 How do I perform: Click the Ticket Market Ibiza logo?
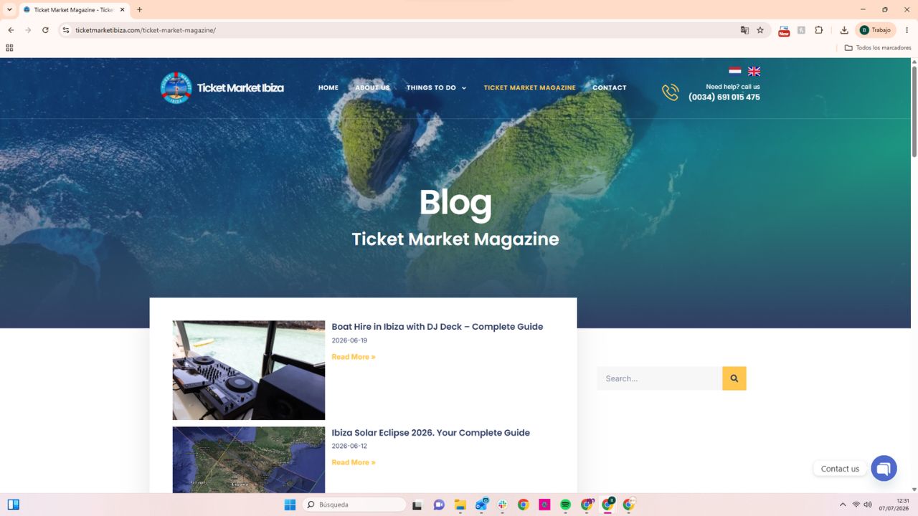222,88
